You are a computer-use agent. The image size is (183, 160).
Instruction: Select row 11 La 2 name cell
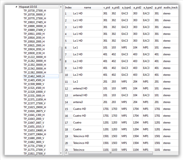coord(87,82)
